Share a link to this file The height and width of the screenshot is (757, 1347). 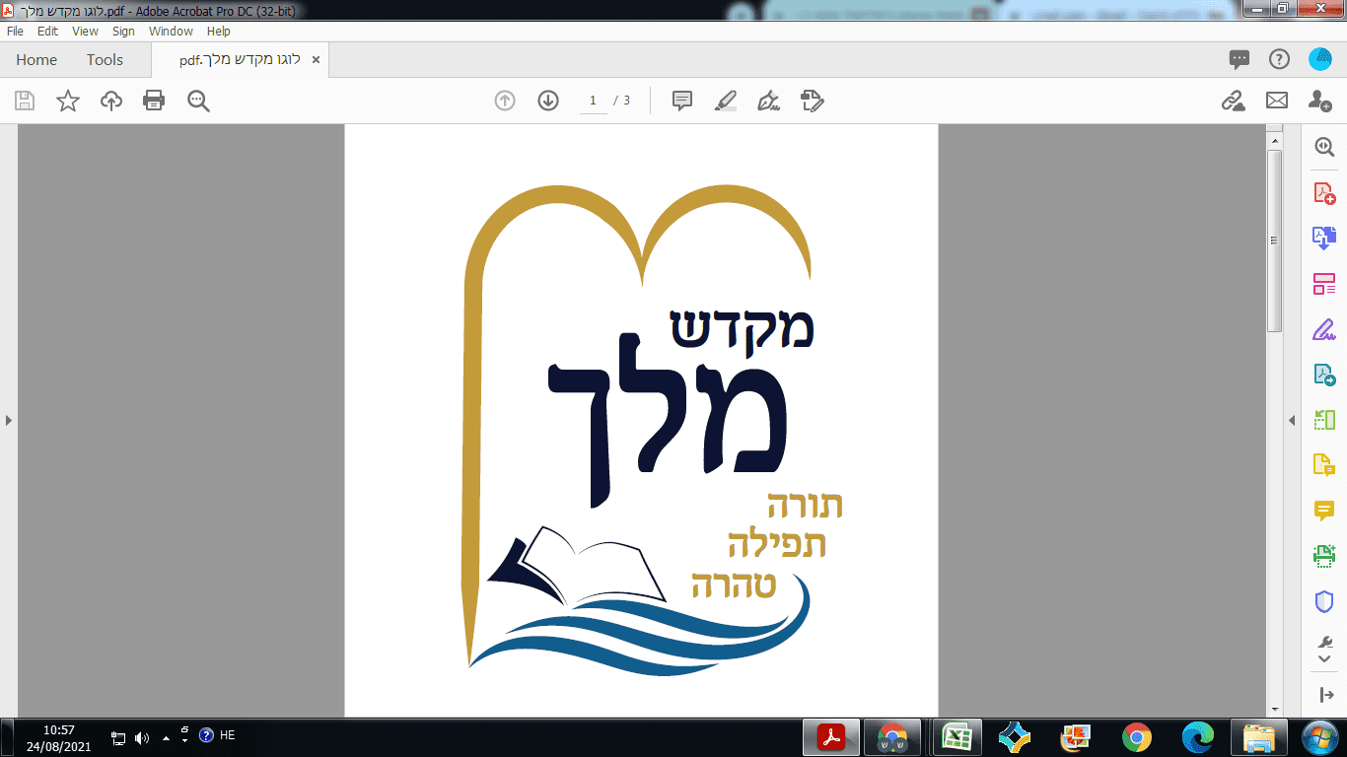(x=1233, y=101)
